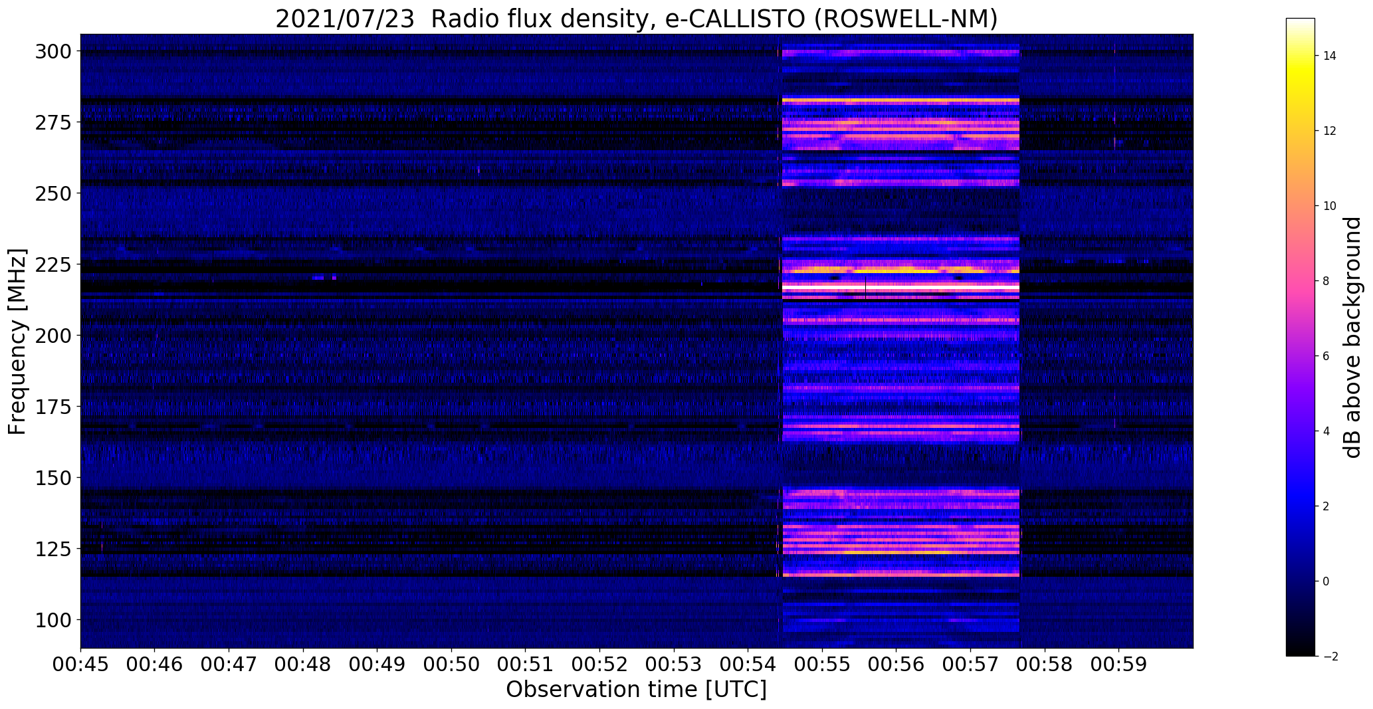
Task: Click the 225 frequency tick label
Action: coord(53,264)
